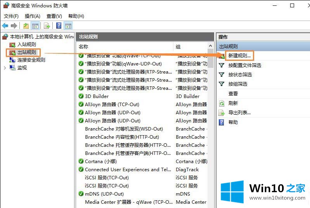The height and width of the screenshot is (208, 310).
Task: Select 监视 in the tree
Action: pos(22,68)
